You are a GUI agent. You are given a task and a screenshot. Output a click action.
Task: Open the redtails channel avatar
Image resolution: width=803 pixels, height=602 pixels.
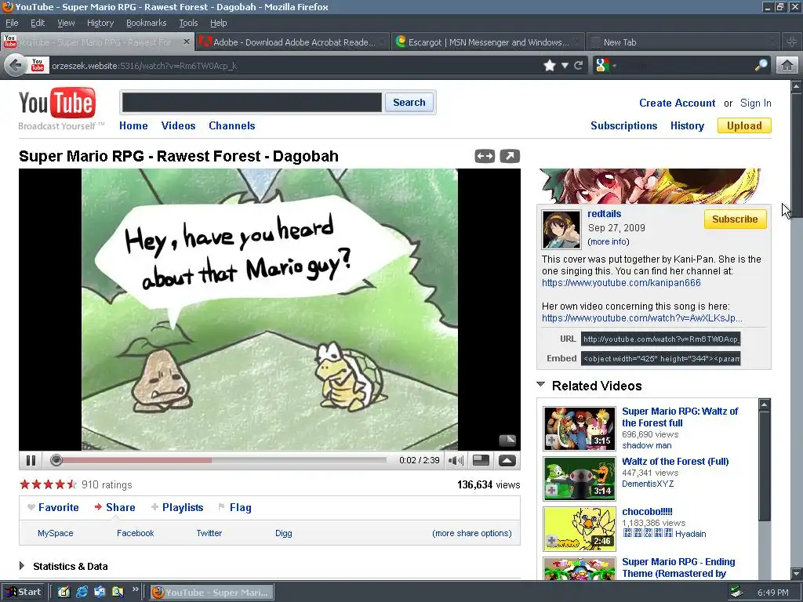[x=561, y=230]
